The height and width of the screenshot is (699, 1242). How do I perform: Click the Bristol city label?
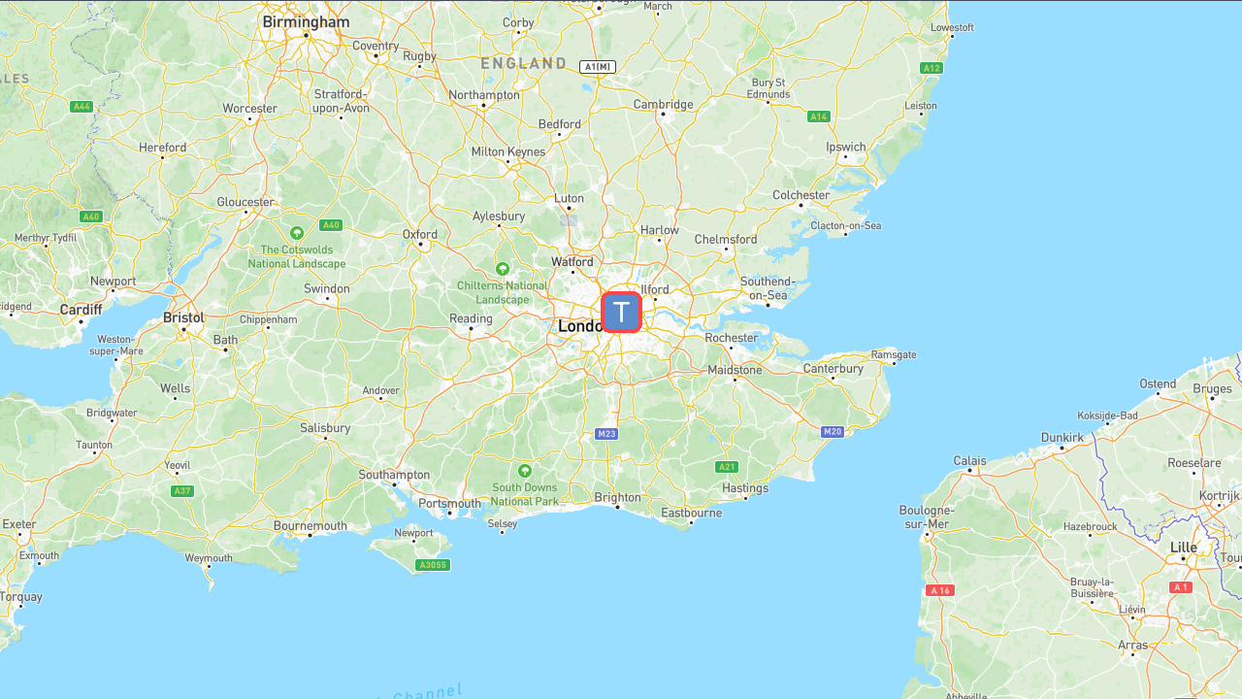(x=183, y=317)
